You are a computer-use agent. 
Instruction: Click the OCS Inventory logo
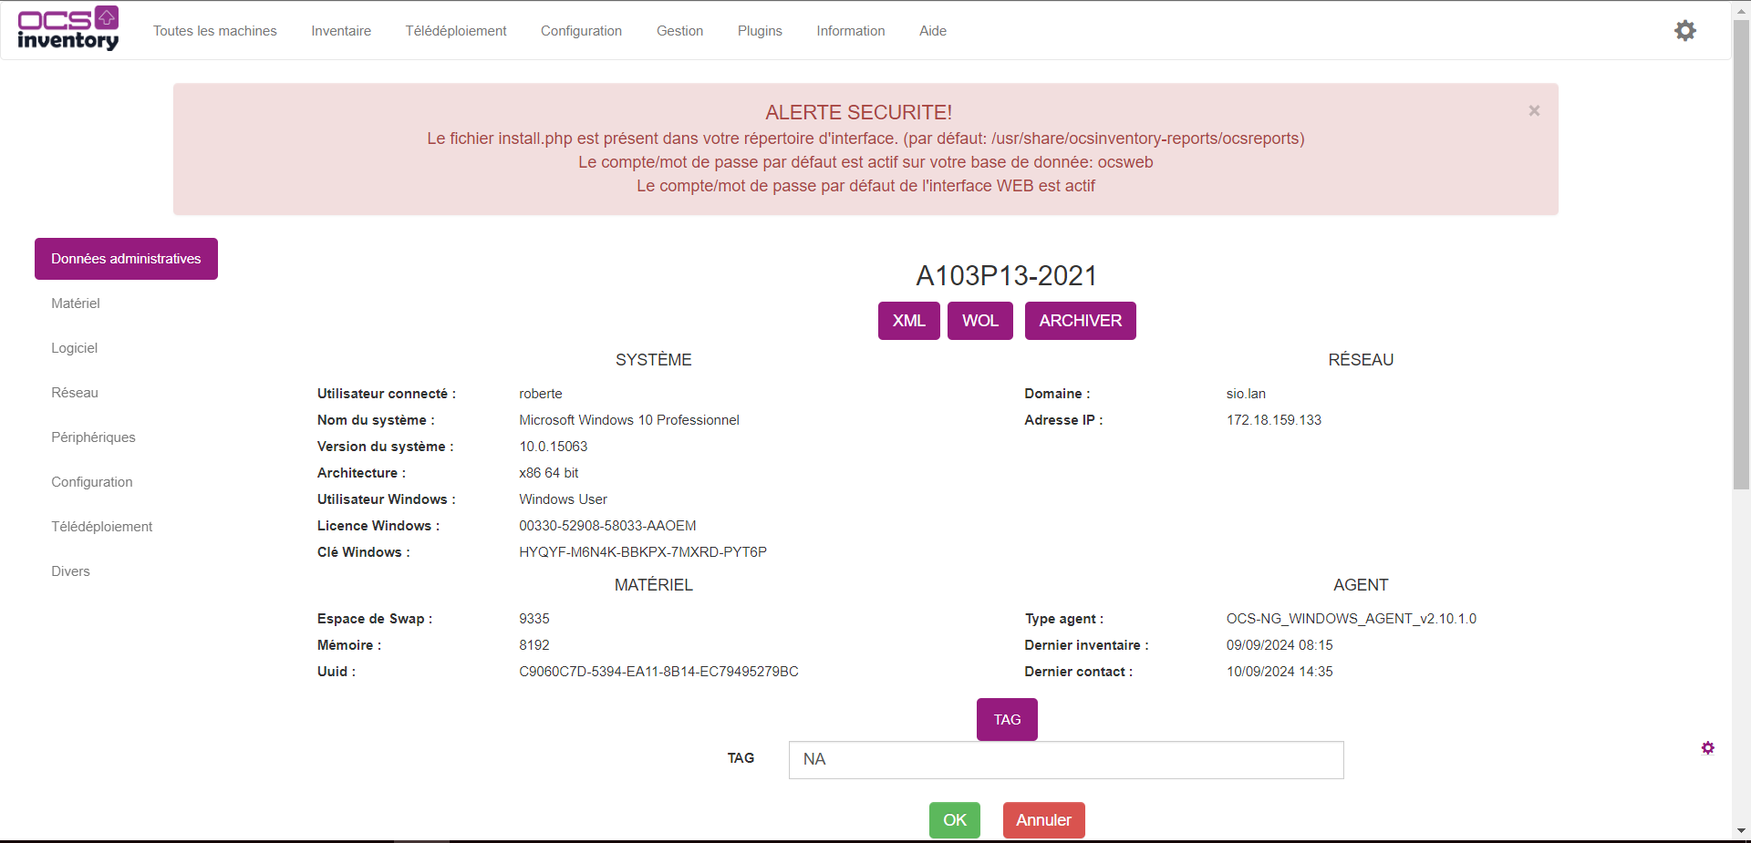coord(67,28)
